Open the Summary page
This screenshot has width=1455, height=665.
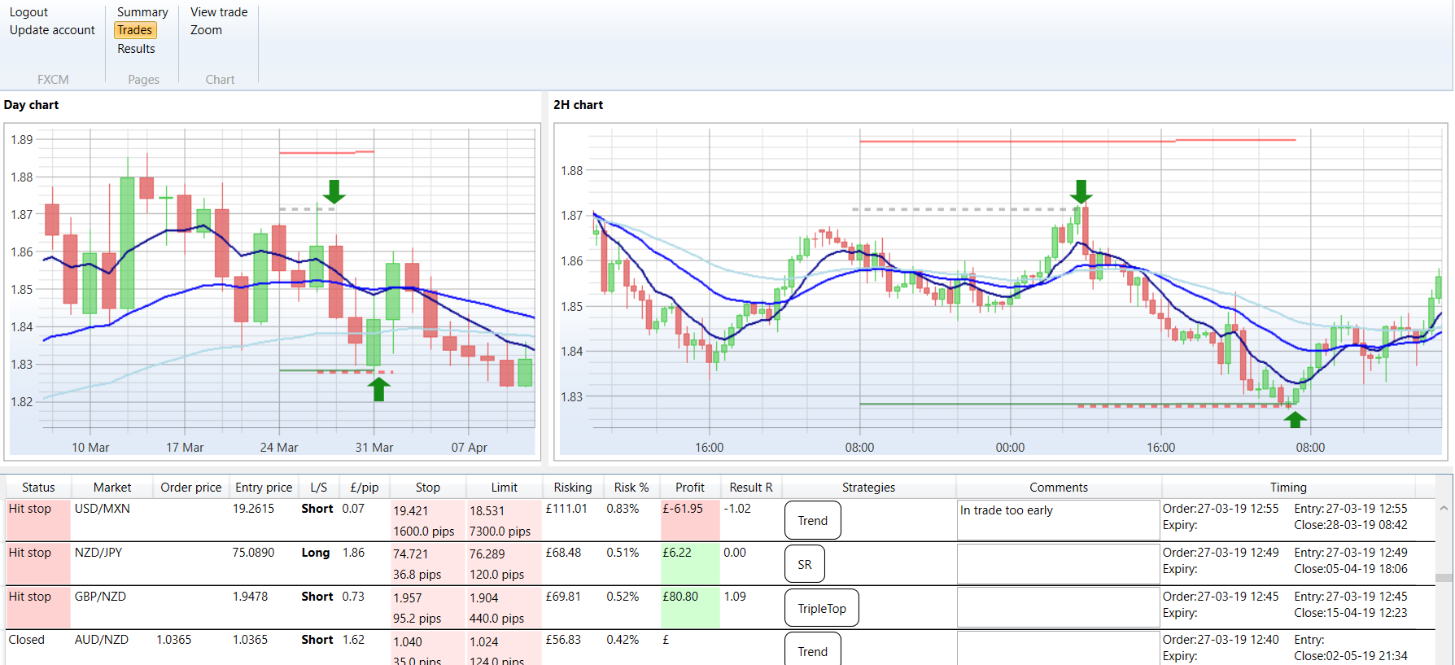coord(142,12)
